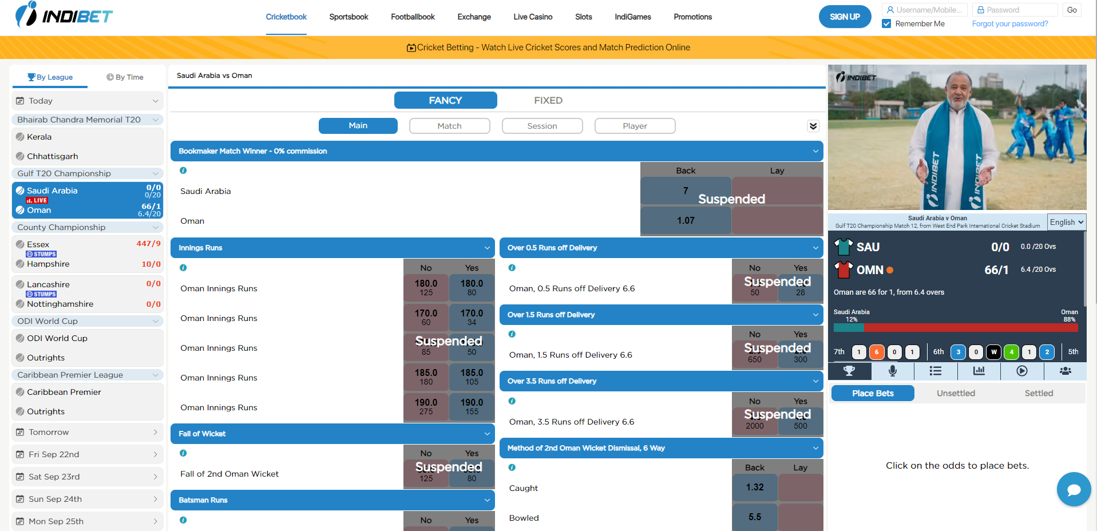Click the green 4 ball marker
The image size is (1097, 531).
tap(1012, 352)
